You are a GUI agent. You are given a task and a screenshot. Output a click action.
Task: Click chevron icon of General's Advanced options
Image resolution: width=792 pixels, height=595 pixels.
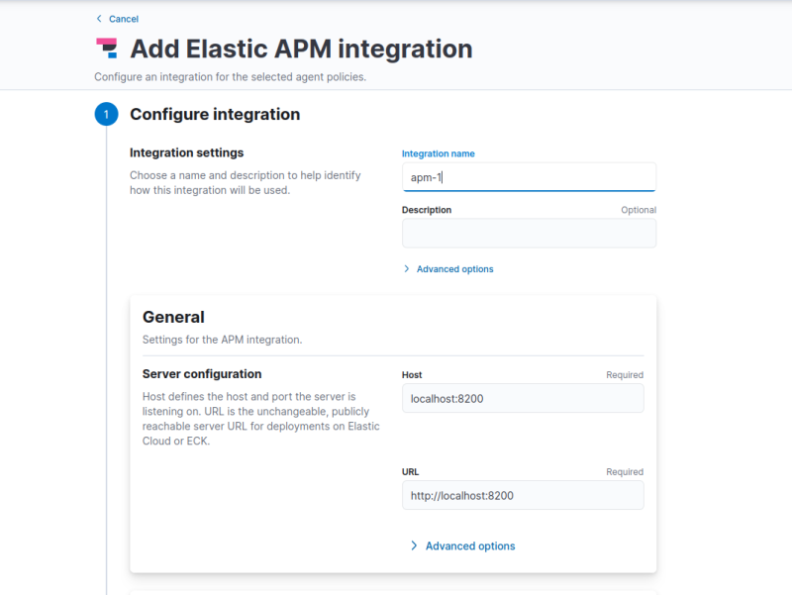pos(414,546)
